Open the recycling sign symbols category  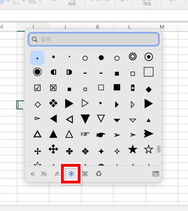pos(99,174)
